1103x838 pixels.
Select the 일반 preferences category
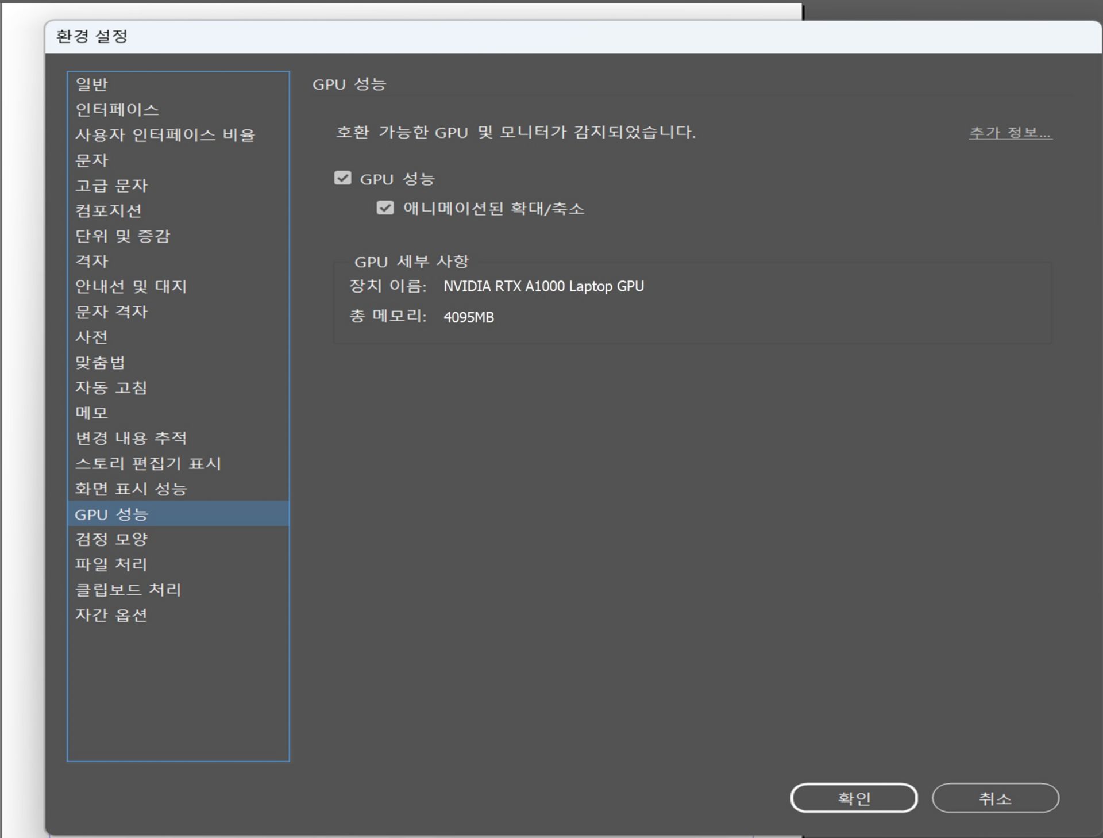(92, 84)
